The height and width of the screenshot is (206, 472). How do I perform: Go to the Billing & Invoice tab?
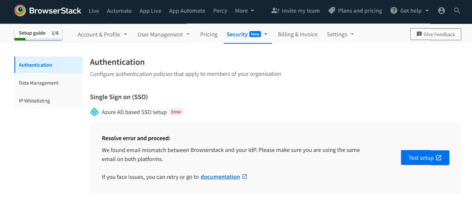click(298, 34)
